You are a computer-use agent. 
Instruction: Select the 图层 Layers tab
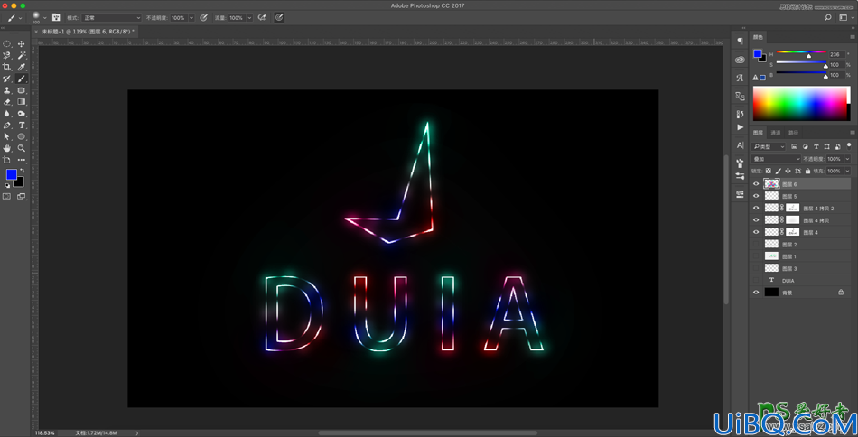pyautogui.click(x=758, y=133)
